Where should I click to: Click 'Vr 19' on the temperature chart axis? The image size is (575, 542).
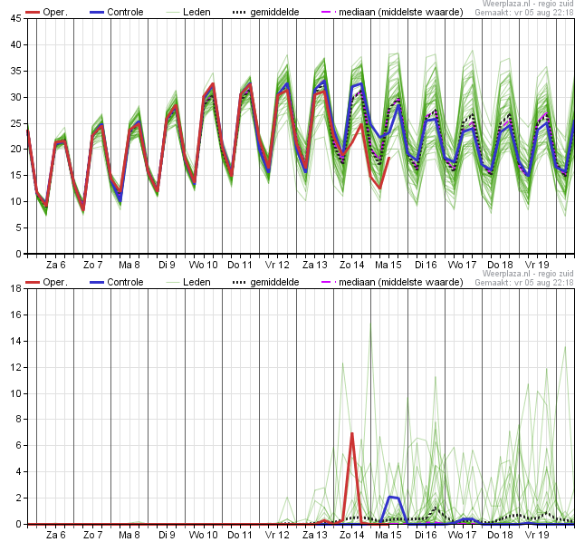[x=537, y=265]
